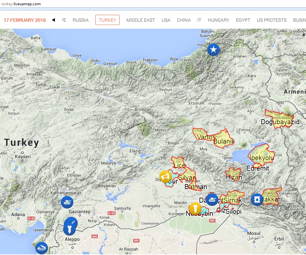Viewport: 306px width, 255px height.
Task: Switch to the Russia tab
Action: coord(81,20)
